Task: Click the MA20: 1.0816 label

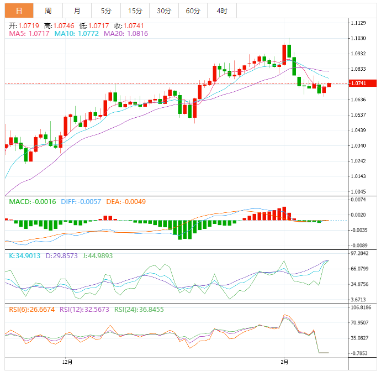Action: point(126,34)
